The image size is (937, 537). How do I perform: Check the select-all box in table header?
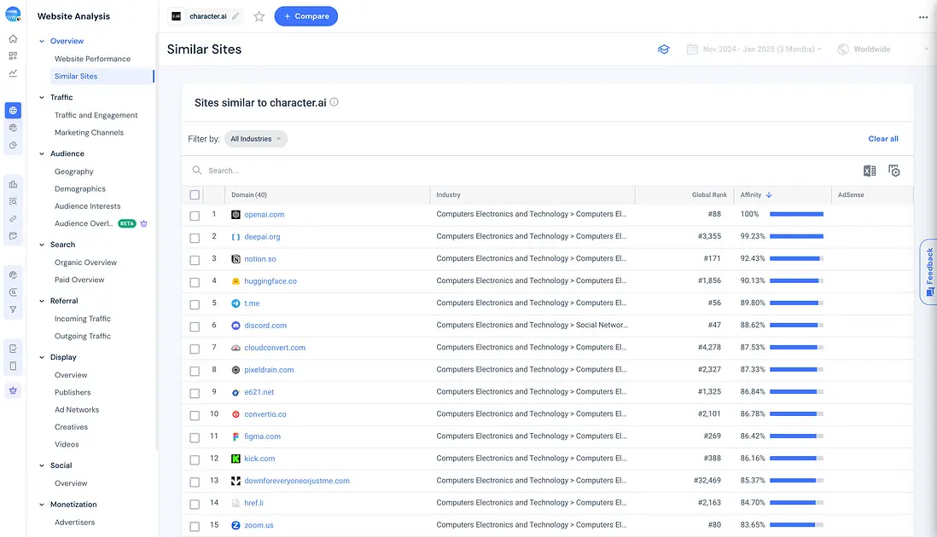[195, 195]
